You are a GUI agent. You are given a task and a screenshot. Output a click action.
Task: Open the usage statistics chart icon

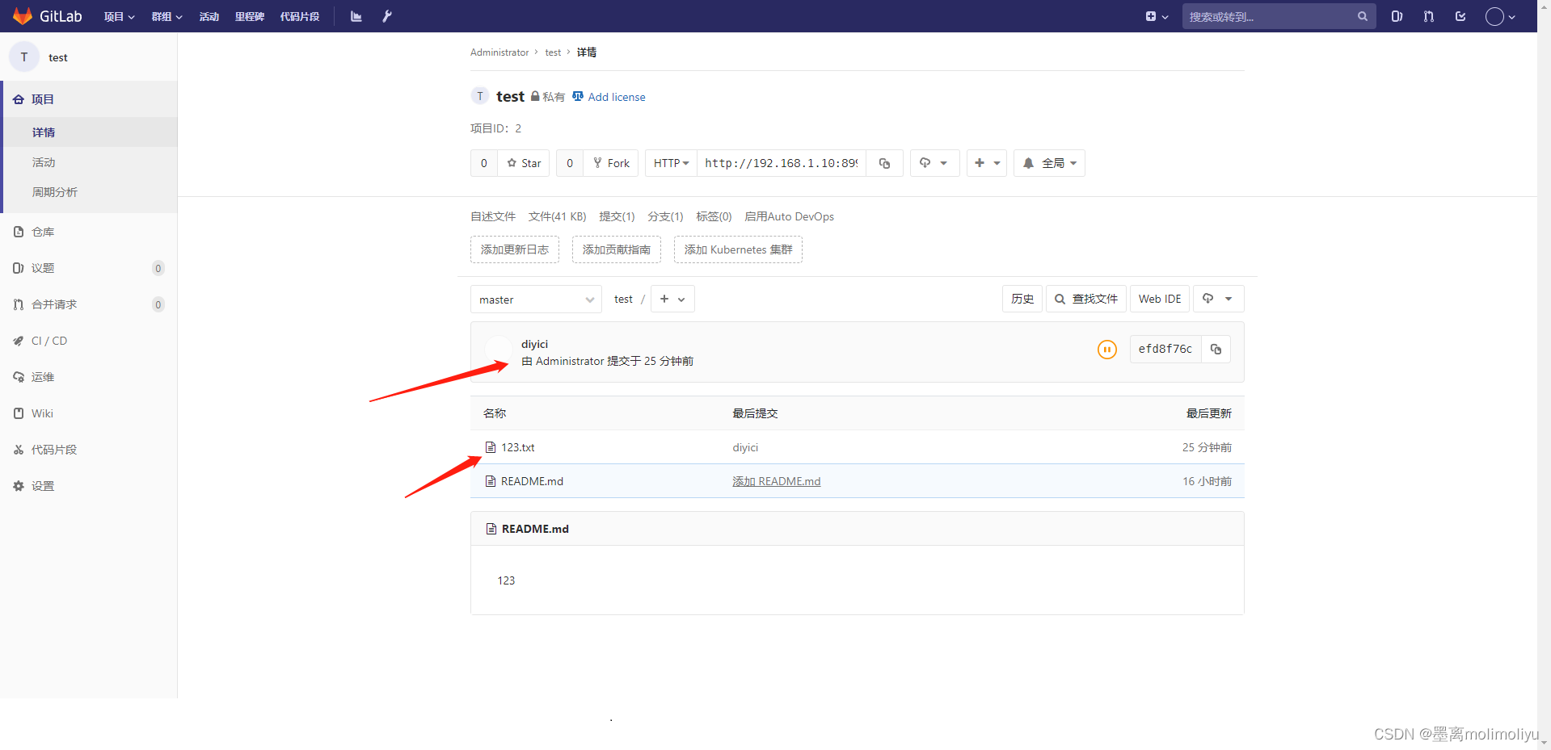356,16
